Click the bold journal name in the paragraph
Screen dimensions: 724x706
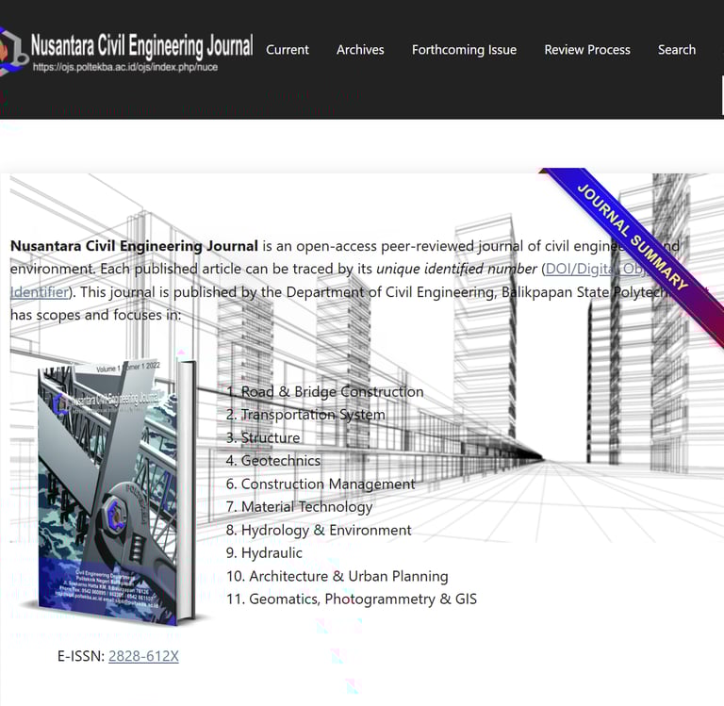(x=134, y=246)
